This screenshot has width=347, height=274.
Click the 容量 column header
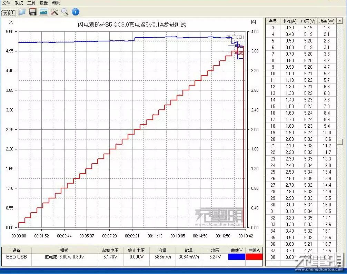pos(163,250)
